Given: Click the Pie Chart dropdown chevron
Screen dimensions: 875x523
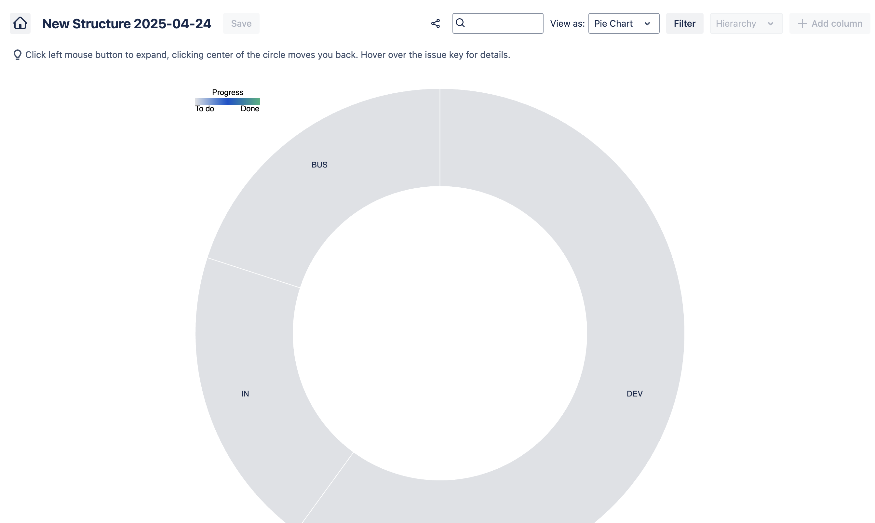Looking at the screenshot, I should pyautogui.click(x=647, y=24).
